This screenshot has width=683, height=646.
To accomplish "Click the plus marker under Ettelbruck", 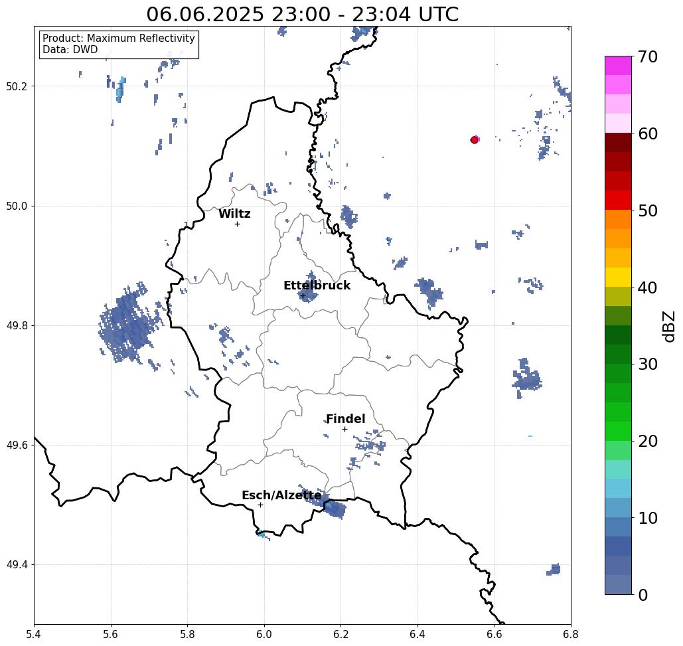I will click(303, 295).
